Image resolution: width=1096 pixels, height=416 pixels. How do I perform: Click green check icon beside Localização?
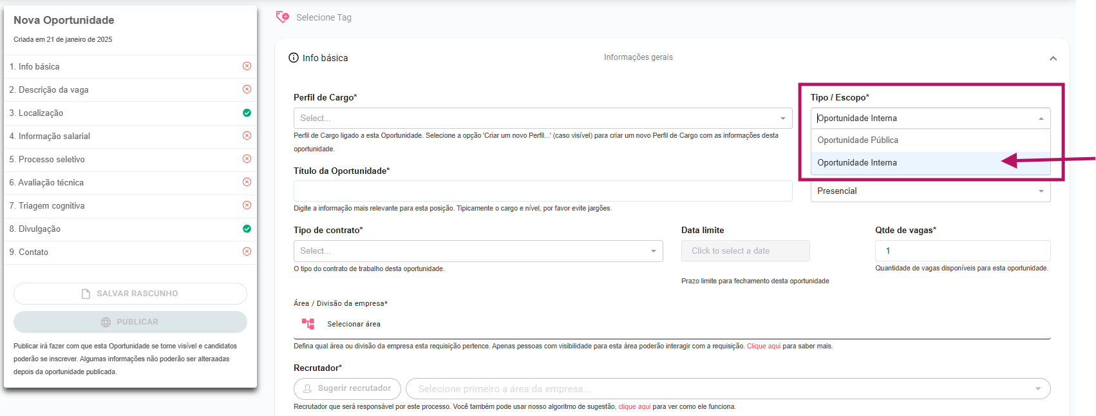tap(247, 113)
